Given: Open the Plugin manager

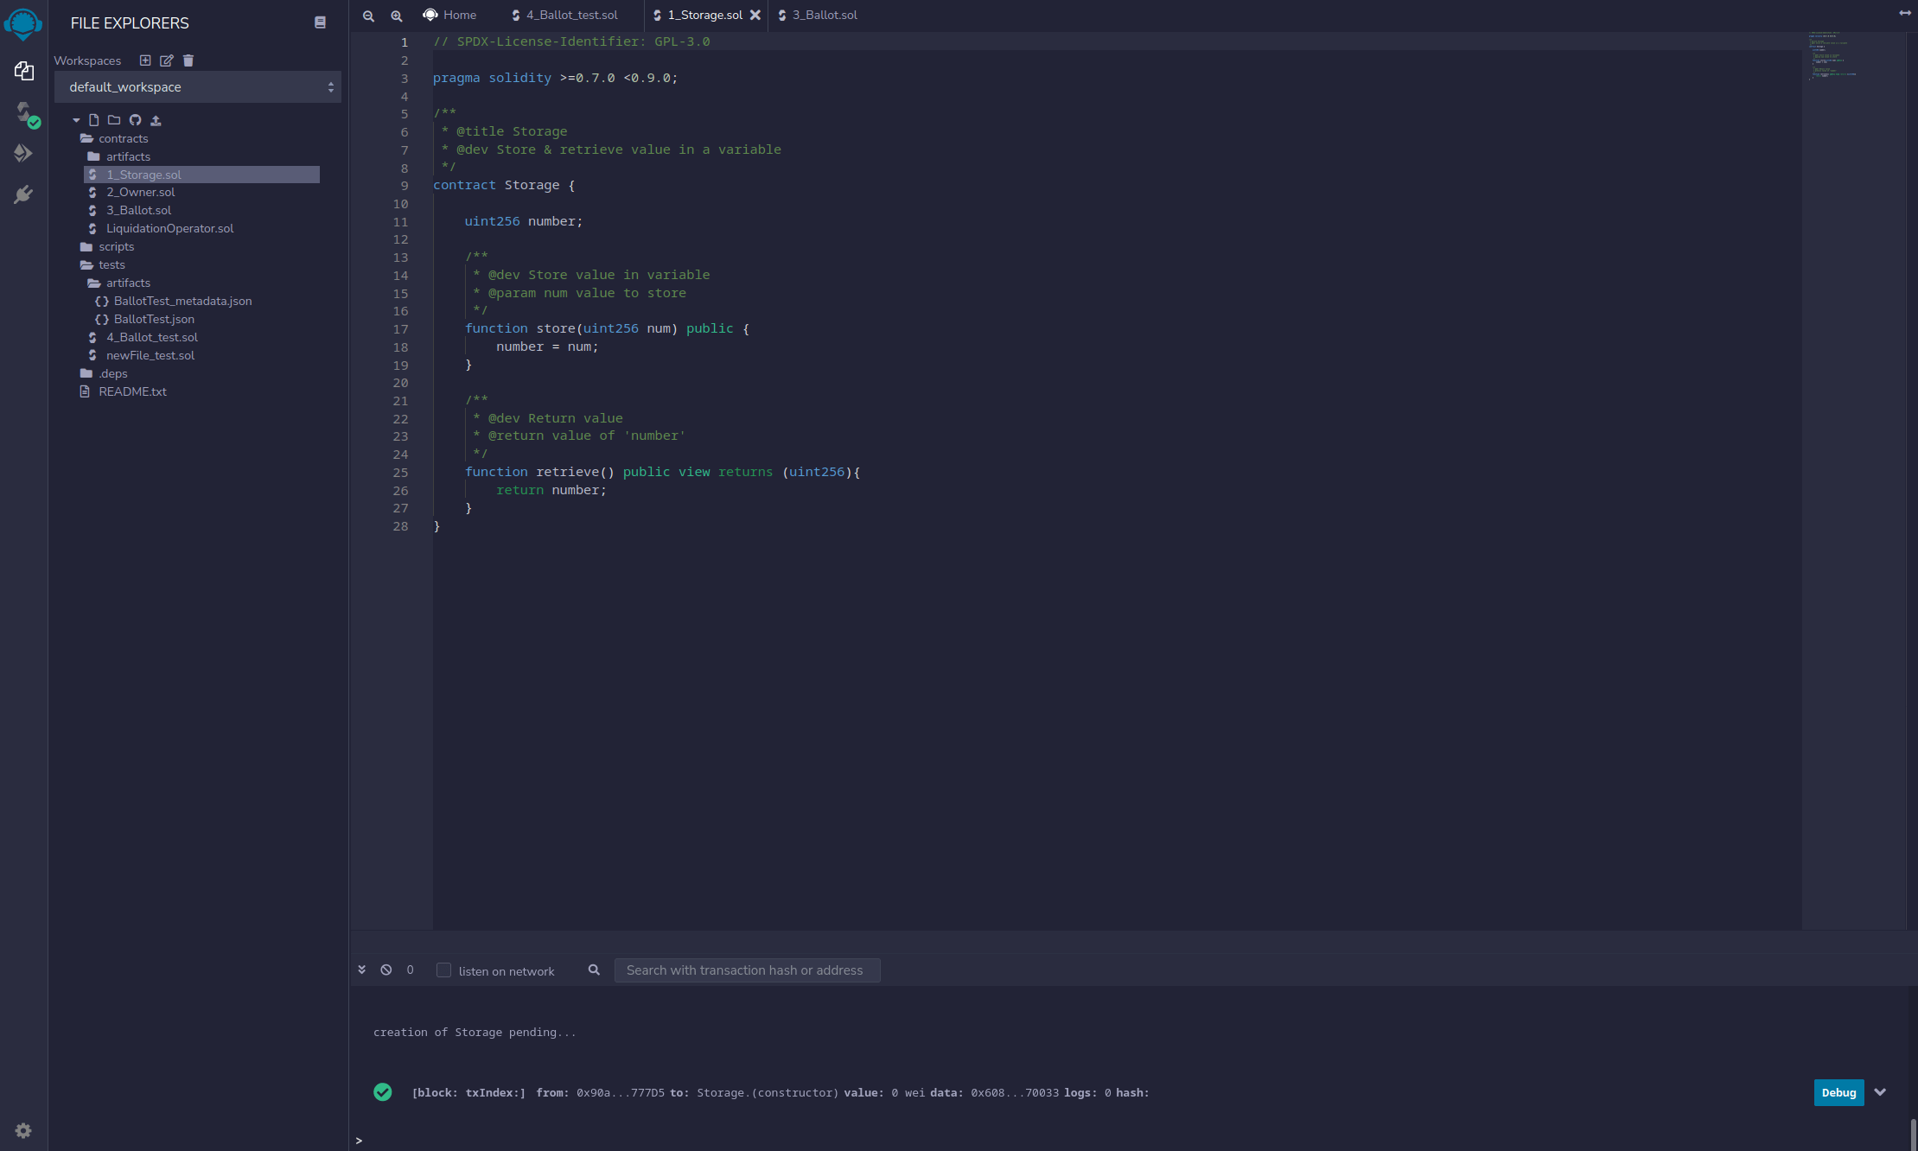Looking at the screenshot, I should [x=23, y=194].
